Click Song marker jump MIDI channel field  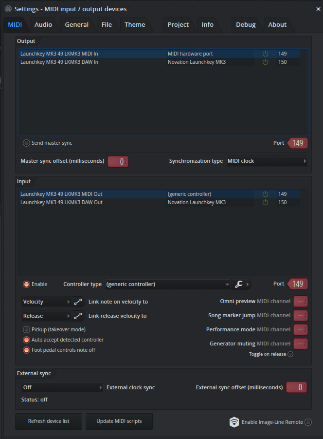point(301,316)
